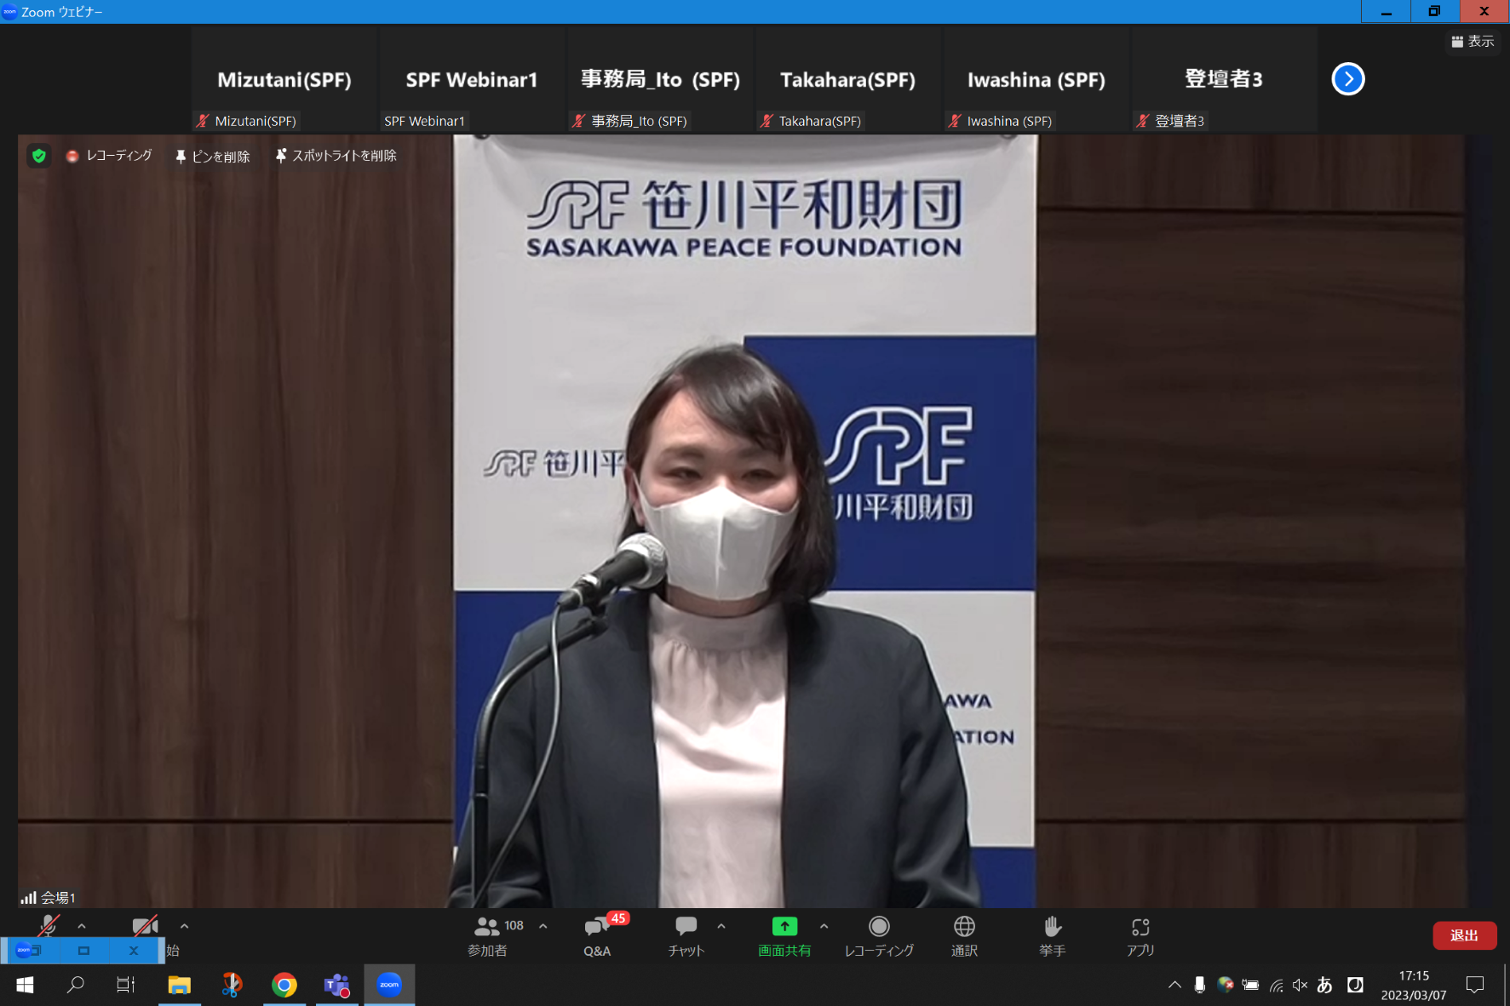Raise hand with 挙手 icon
The width and height of the screenshot is (1510, 1006).
point(1053,936)
